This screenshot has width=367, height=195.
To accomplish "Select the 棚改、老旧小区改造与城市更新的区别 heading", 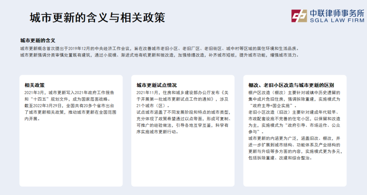I will 291,85.
